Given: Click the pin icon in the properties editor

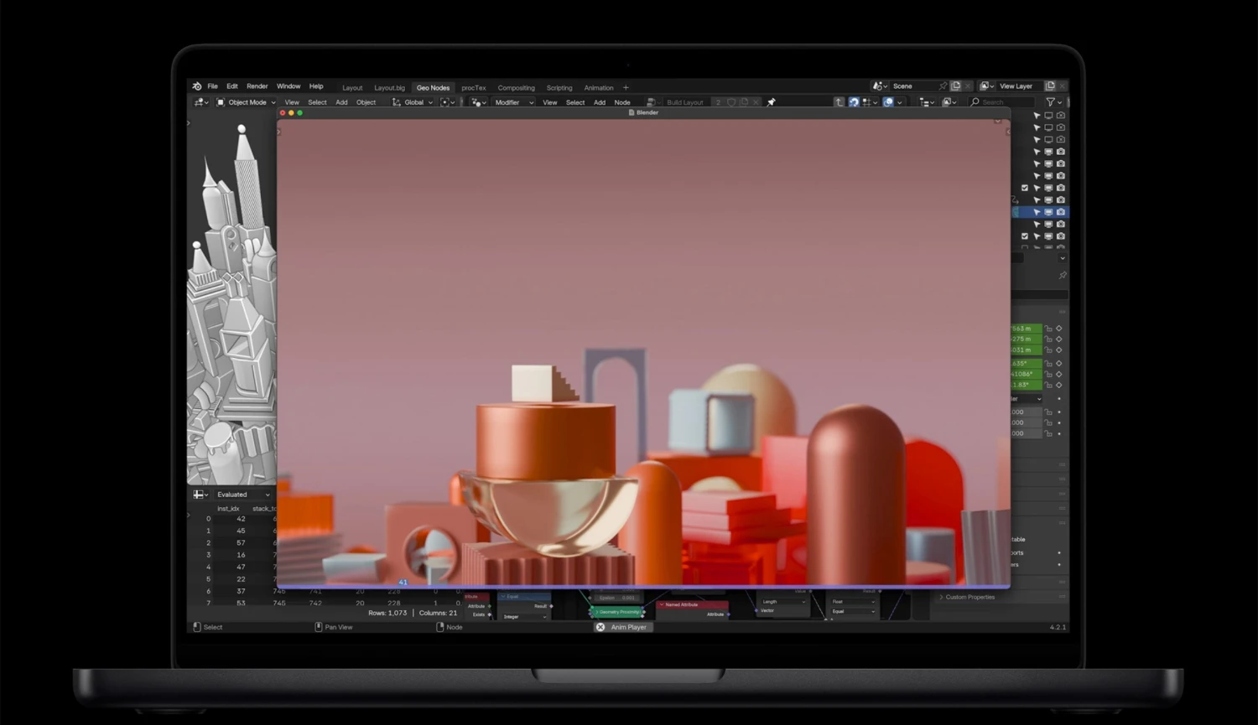Looking at the screenshot, I should [x=1063, y=275].
